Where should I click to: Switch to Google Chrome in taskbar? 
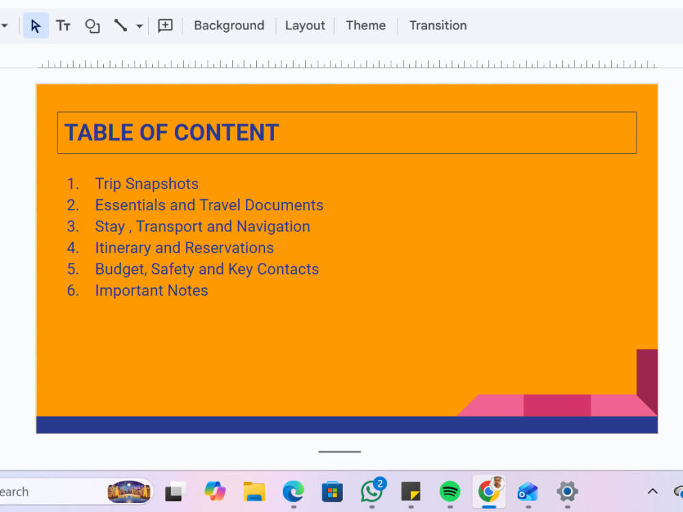point(489,492)
